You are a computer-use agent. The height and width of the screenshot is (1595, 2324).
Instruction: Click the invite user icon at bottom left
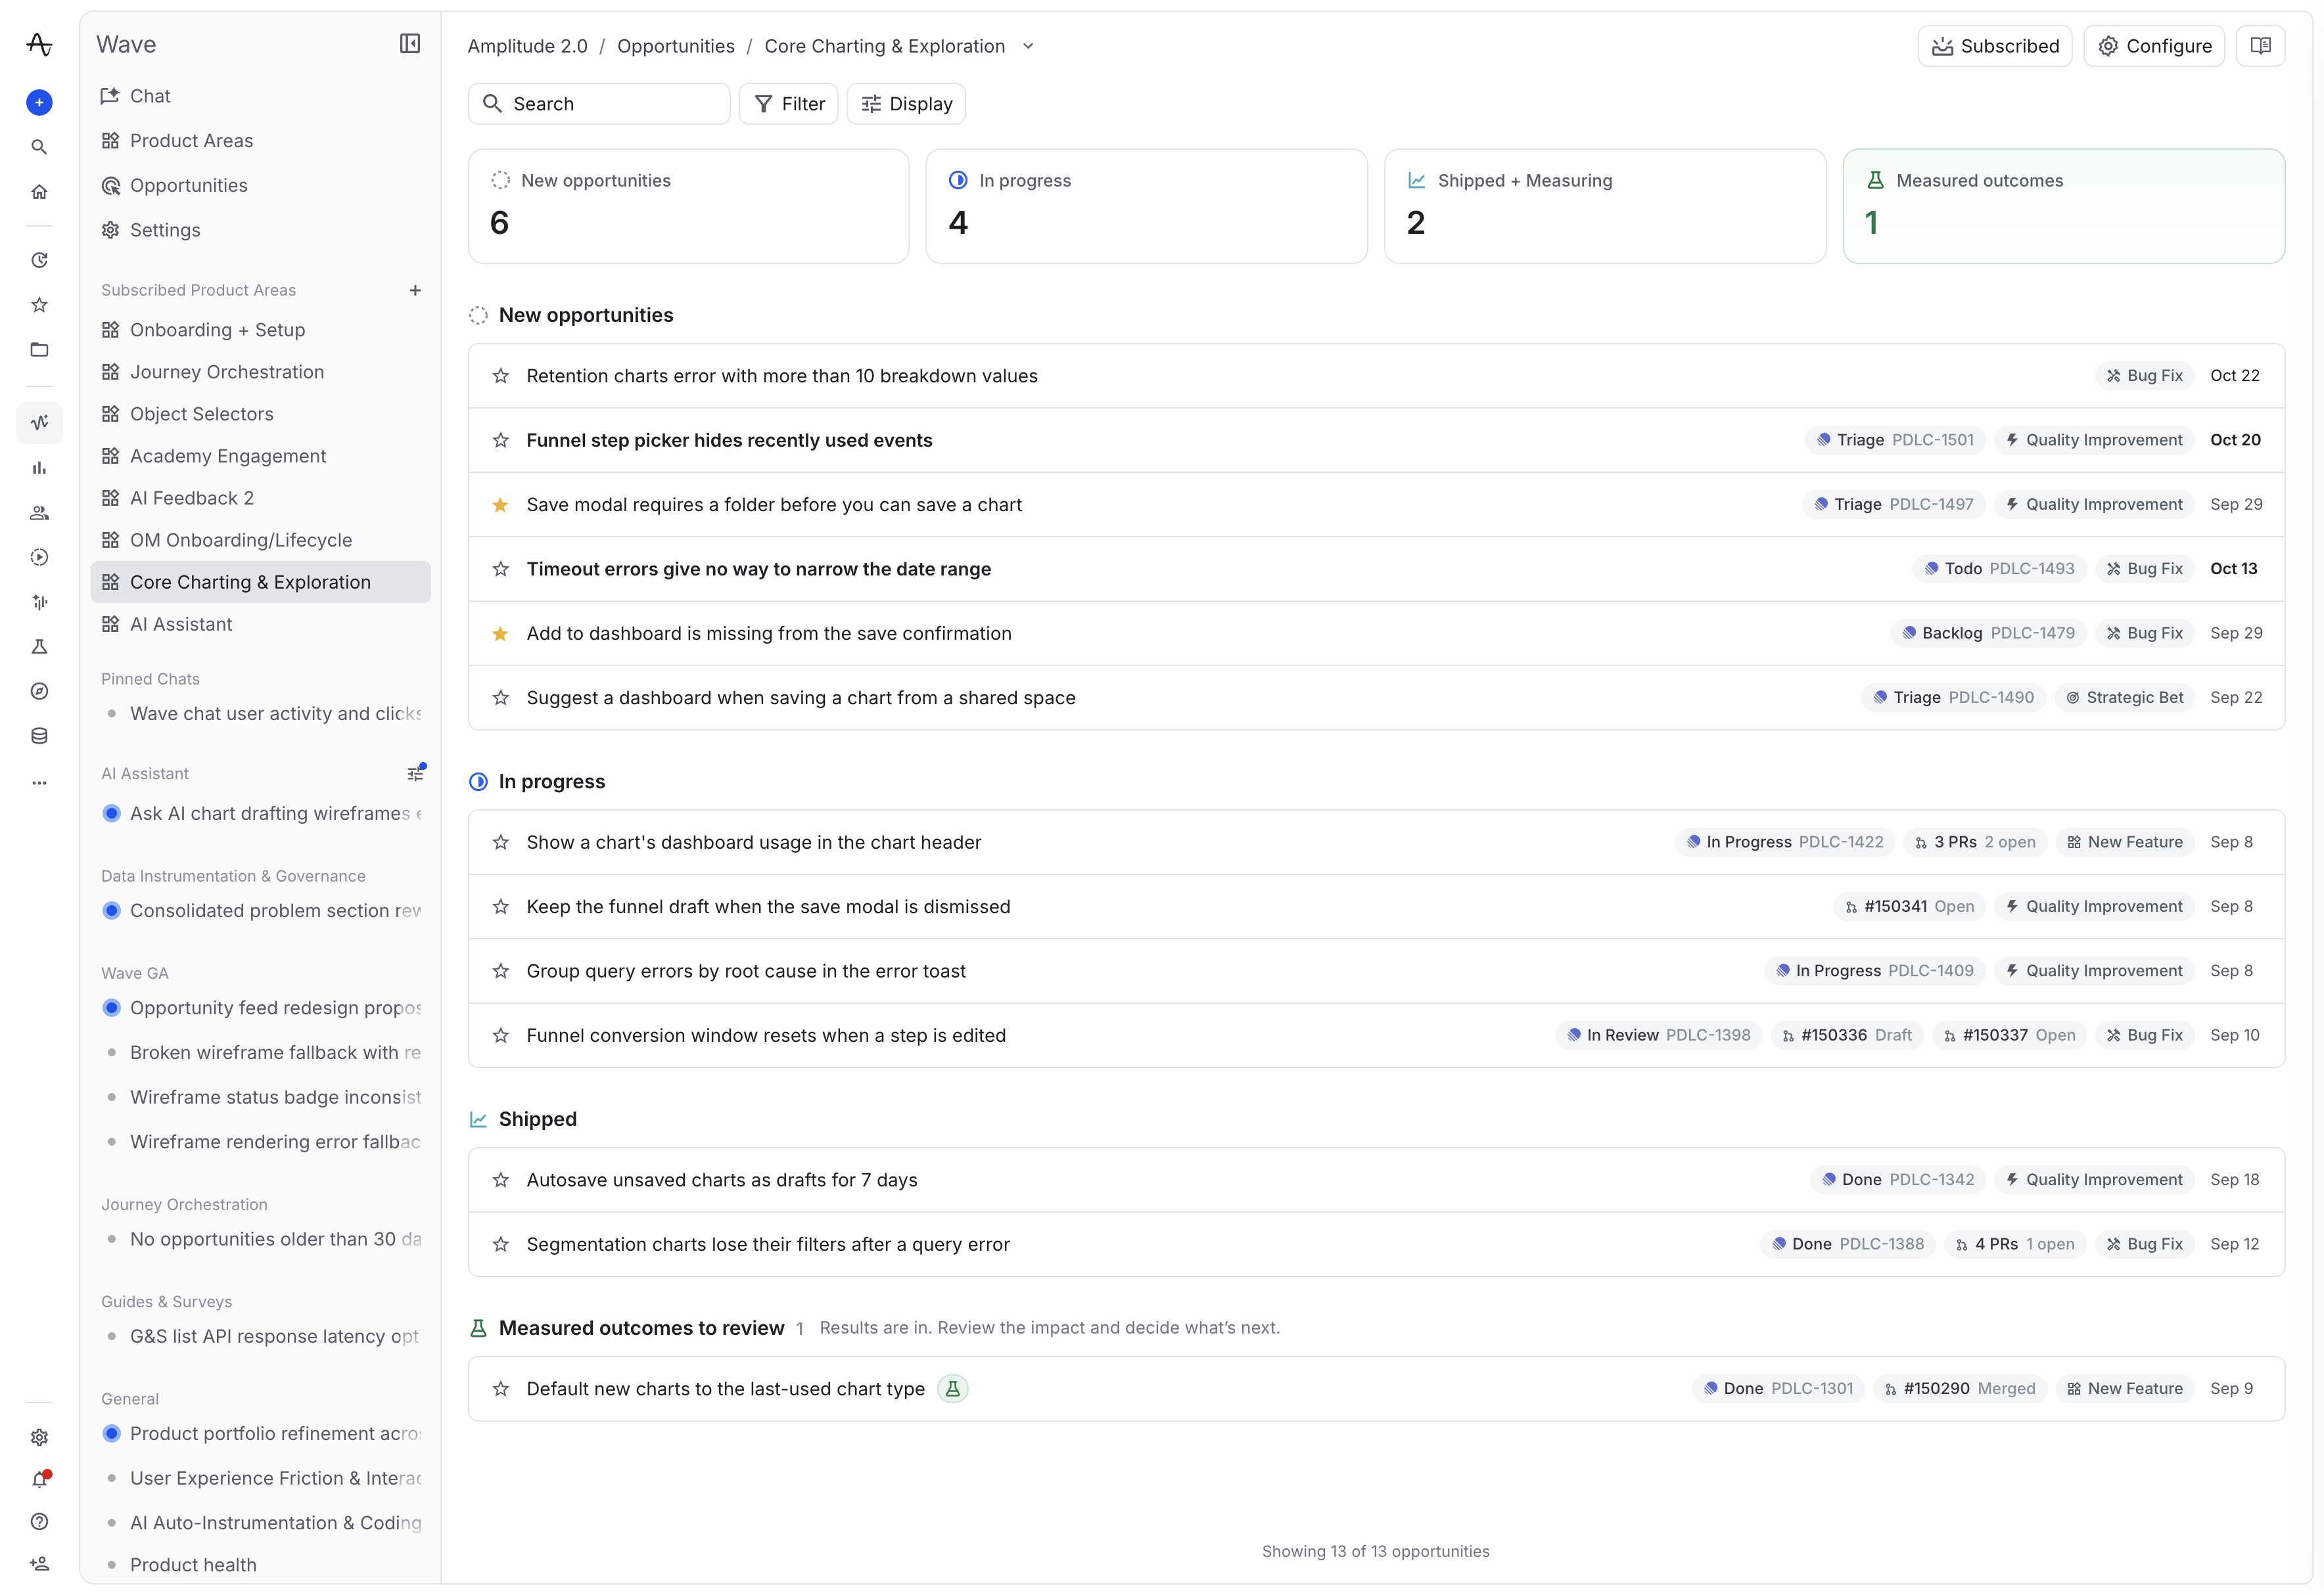pos(39,1564)
